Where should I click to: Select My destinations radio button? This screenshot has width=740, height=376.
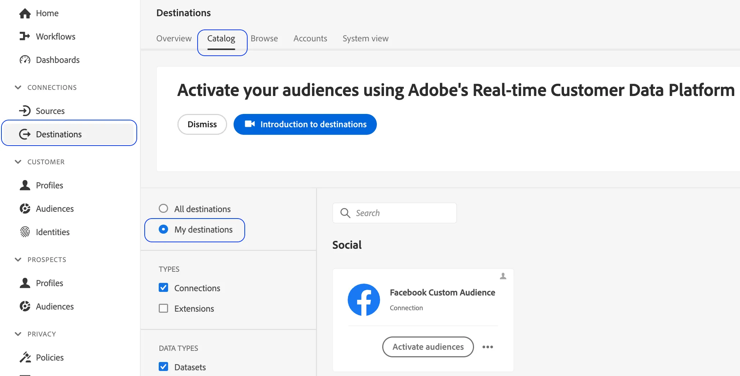click(163, 229)
